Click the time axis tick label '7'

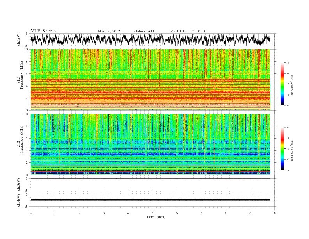pyautogui.click(x=201, y=213)
